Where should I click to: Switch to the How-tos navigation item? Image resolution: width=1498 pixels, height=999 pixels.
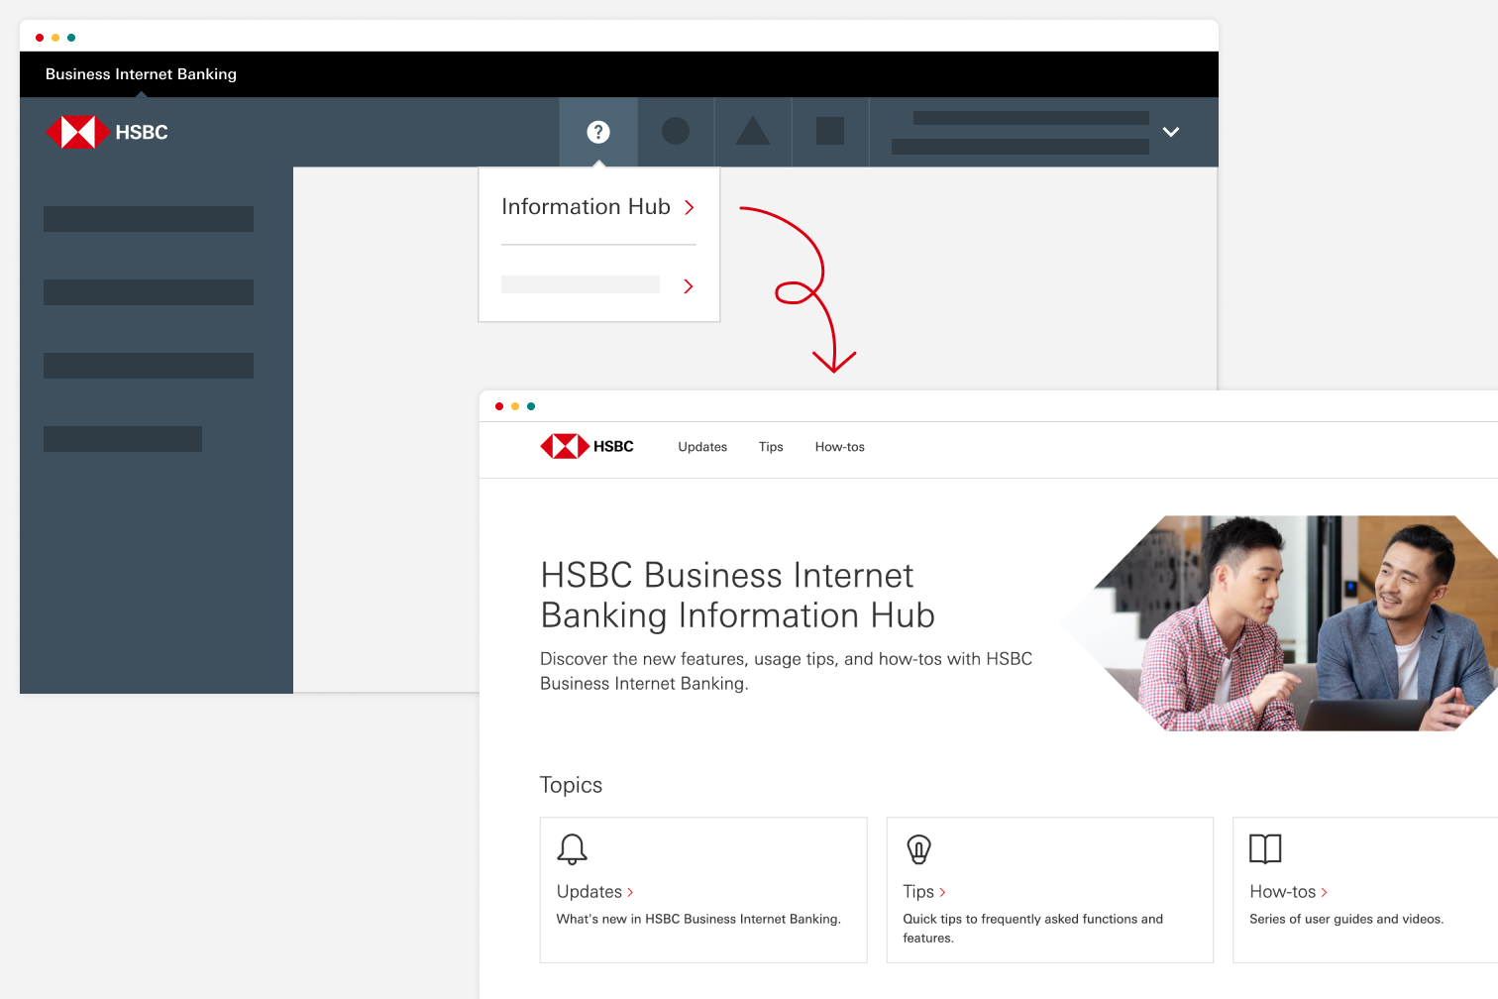click(x=839, y=446)
